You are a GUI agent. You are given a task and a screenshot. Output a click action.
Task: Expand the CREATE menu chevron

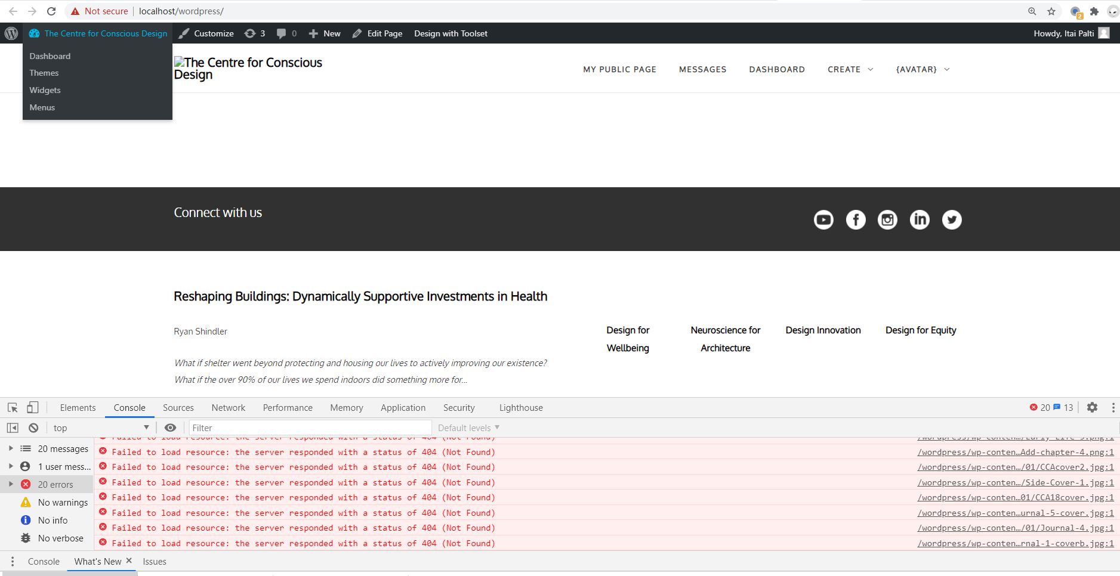point(870,70)
